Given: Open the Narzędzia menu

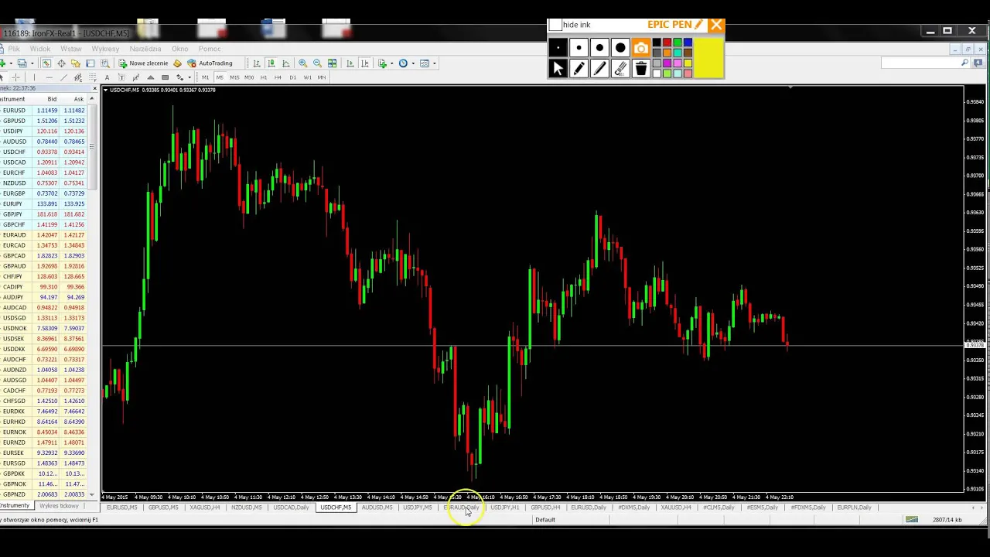Looking at the screenshot, I should tap(145, 49).
